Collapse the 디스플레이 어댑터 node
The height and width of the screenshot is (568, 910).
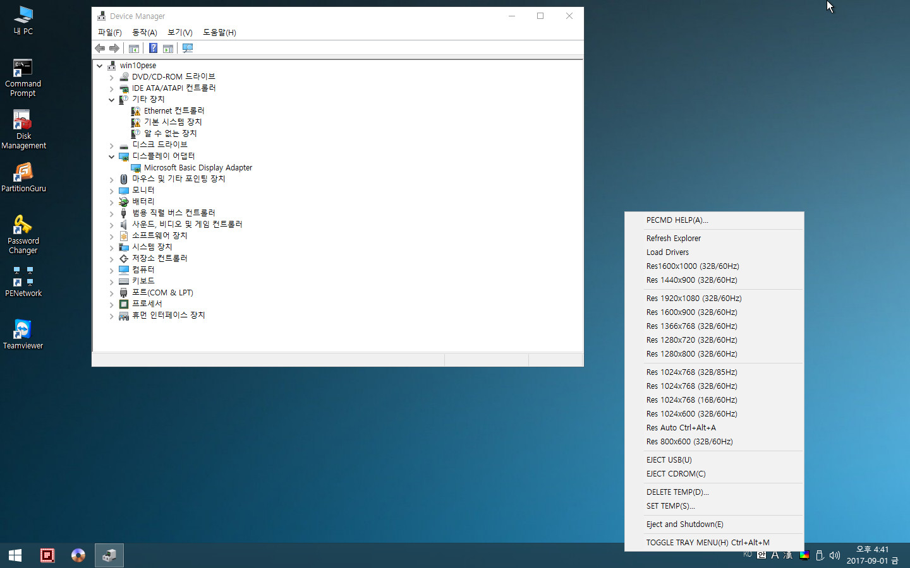click(x=112, y=157)
